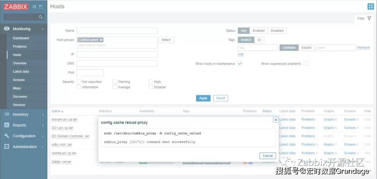Click Select for host groups
The width and height of the screenshot is (377, 179).
coord(166,40)
